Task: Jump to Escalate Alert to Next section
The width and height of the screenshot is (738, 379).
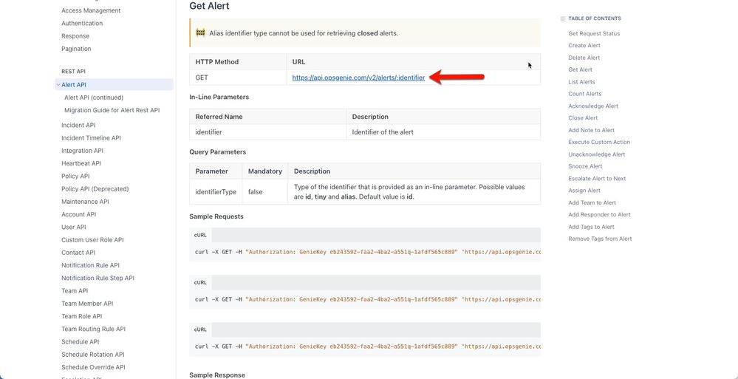Action: click(x=598, y=179)
